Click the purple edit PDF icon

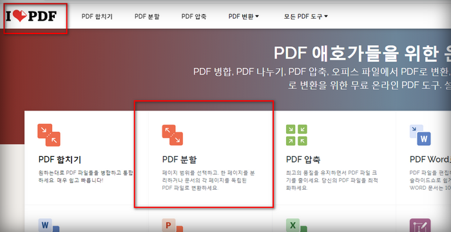click(420, 226)
